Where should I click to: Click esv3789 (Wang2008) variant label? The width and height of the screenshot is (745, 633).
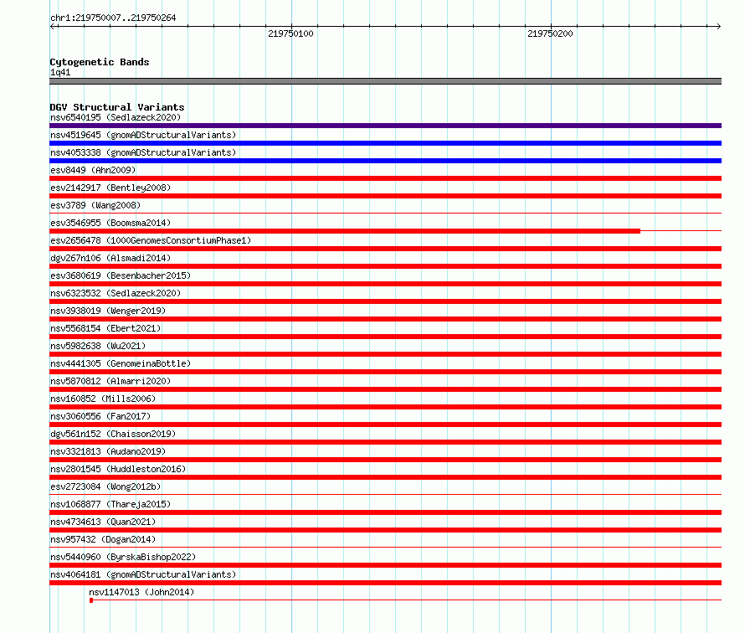(95, 205)
